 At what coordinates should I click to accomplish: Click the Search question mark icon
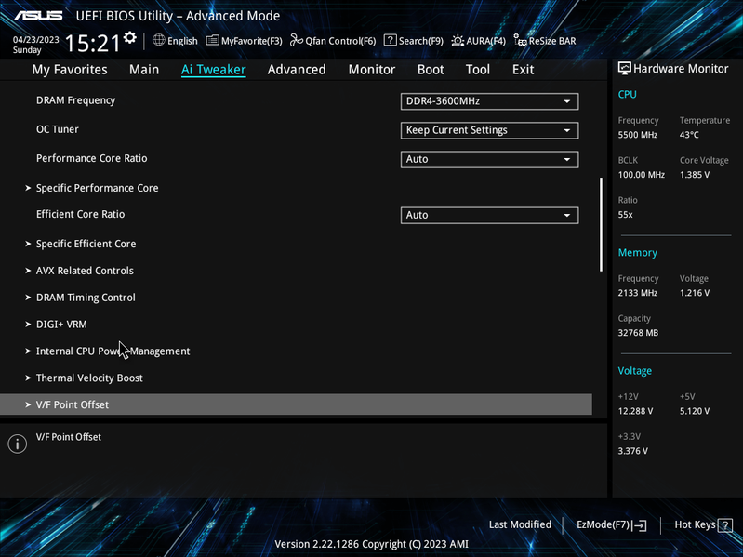tap(390, 40)
